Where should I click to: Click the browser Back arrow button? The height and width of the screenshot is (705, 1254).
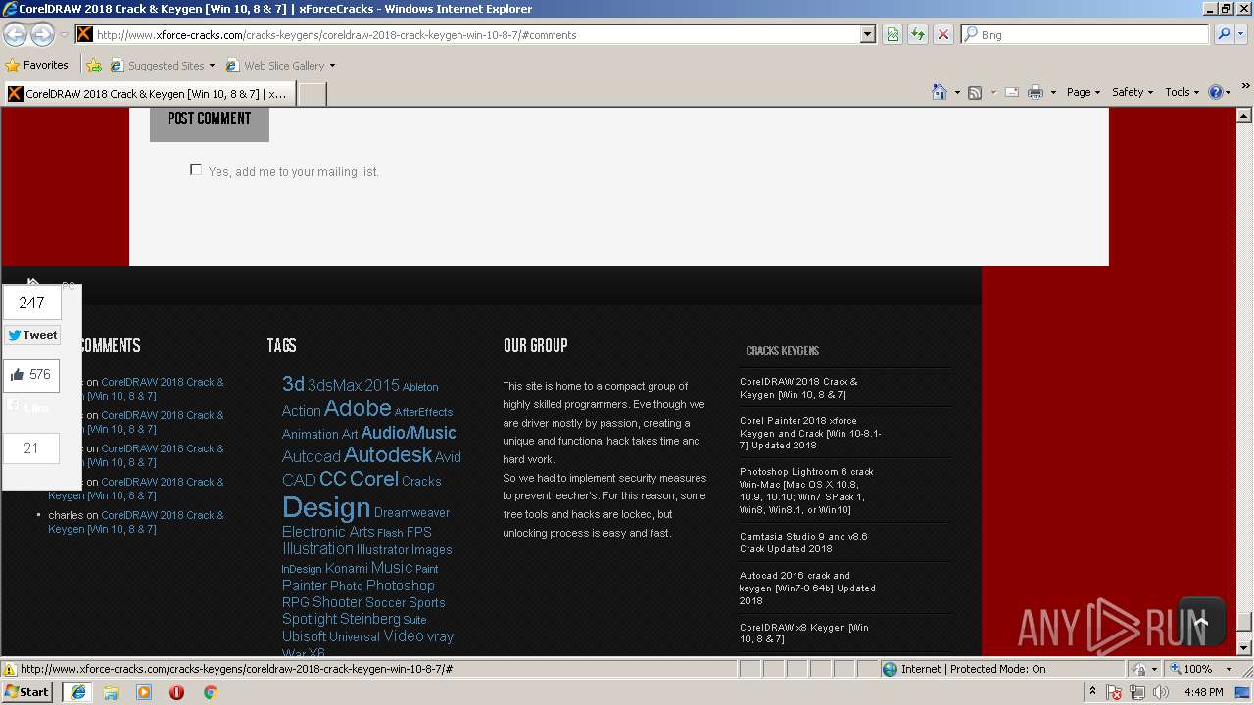pos(15,35)
